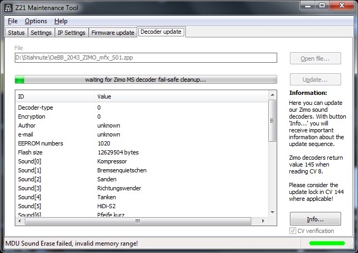
Task: Go to the Firmware update tab
Action: (x=112, y=33)
